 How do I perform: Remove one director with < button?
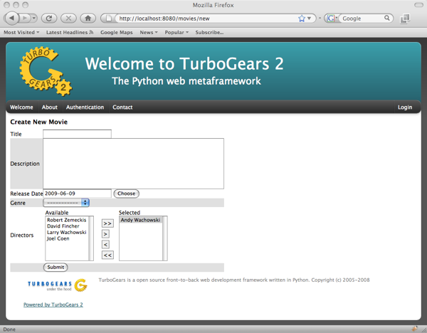[x=105, y=245]
